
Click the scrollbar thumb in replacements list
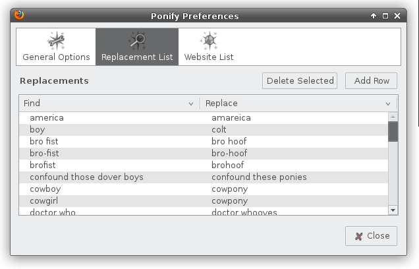(393, 131)
